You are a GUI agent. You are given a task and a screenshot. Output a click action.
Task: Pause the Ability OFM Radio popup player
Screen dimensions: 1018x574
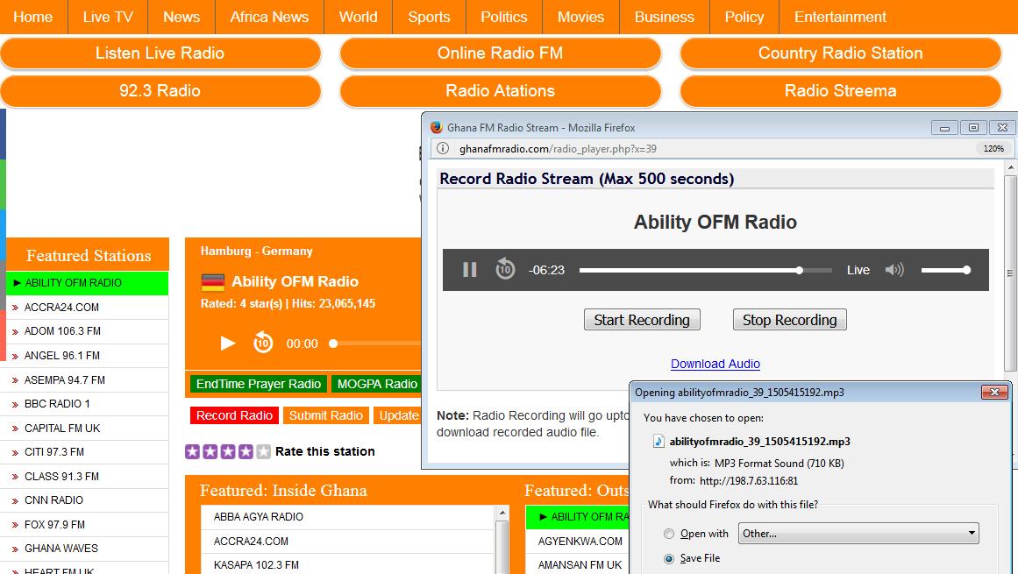(469, 270)
